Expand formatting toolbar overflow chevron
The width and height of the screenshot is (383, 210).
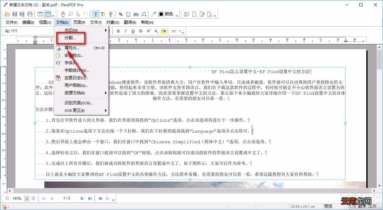click(183, 32)
